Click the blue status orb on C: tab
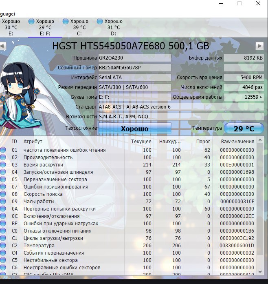Screen dimensions: 268x284 (x=66, y=21)
